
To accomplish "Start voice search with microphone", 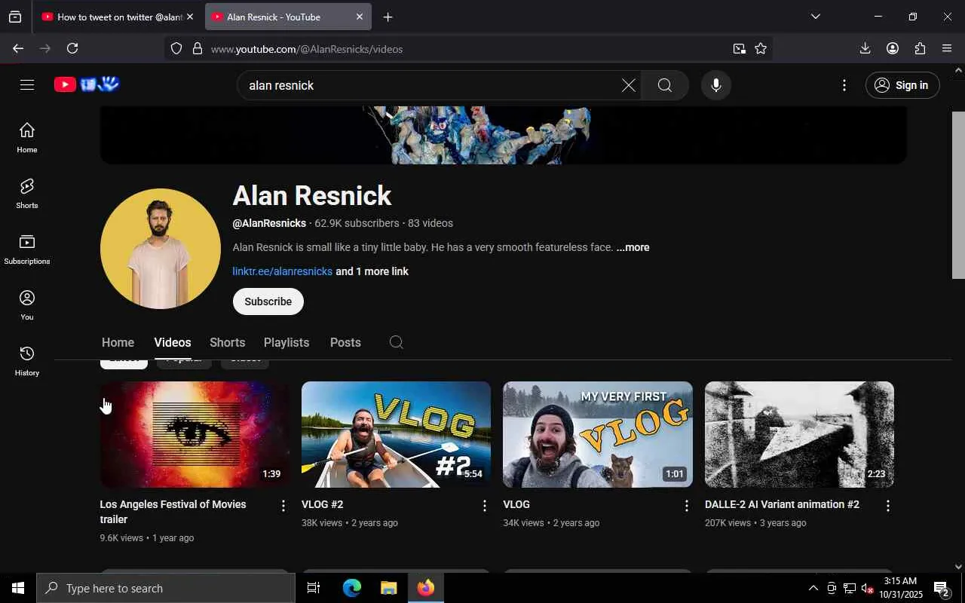I will 716,85.
